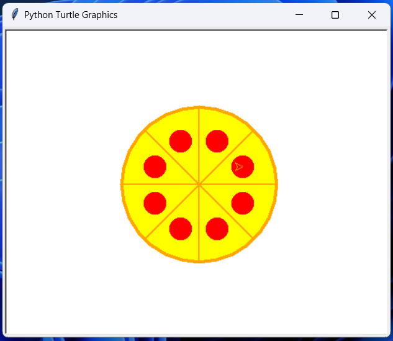Maximize the Python Turtle Graphics window
393x341 pixels.
(335, 15)
